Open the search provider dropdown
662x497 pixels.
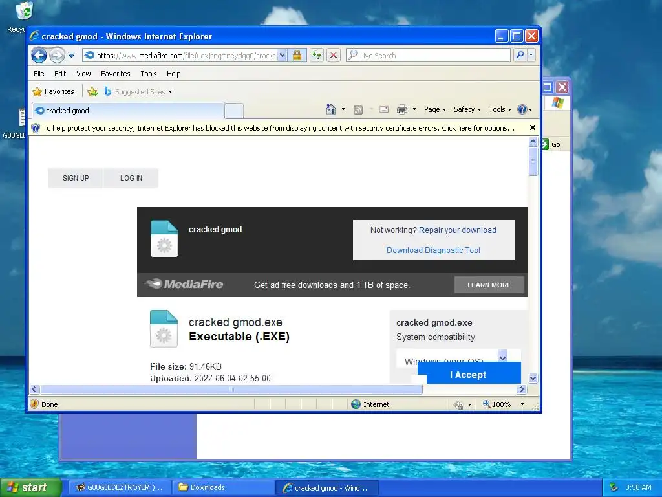531,56
